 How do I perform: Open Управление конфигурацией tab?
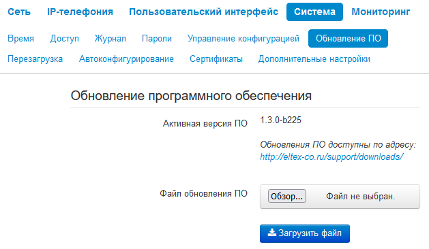point(243,39)
